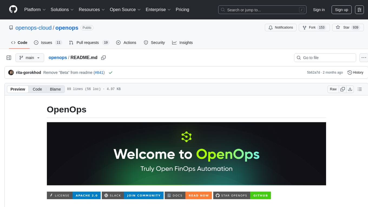Click the 89 lines file size text
Screen dimensions: 368x207
pyautogui.click(x=94, y=89)
